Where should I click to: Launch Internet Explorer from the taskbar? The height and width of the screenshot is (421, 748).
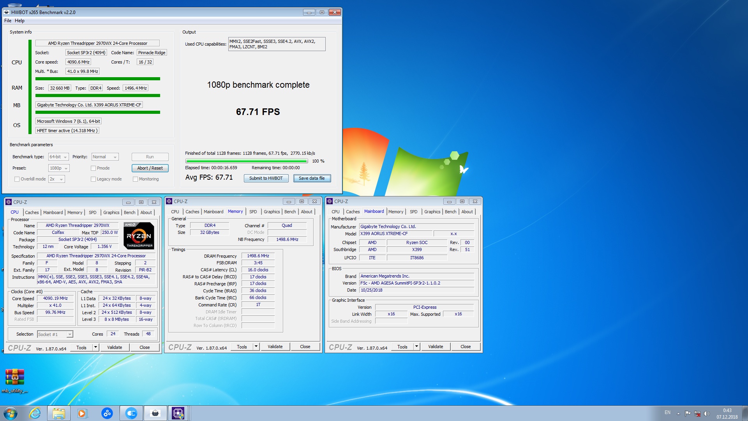[35, 413]
